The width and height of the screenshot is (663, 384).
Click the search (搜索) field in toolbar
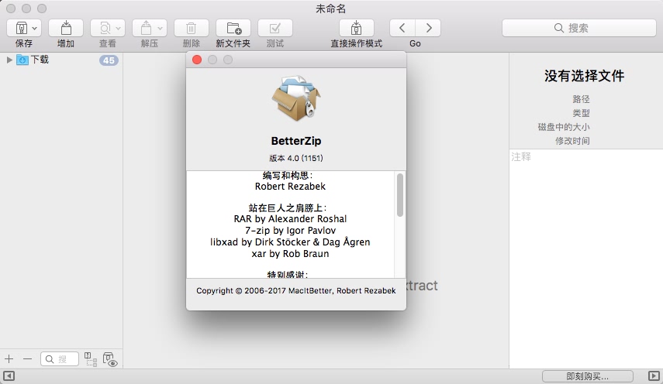tap(578, 28)
